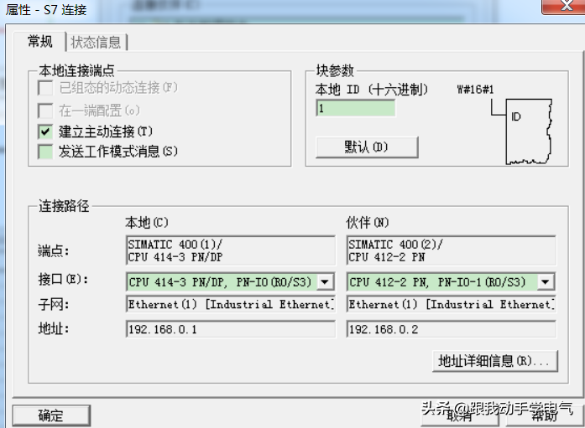Click the 本地 ID hexadecimal input field
The height and width of the screenshot is (428, 585).
coord(355,108)
